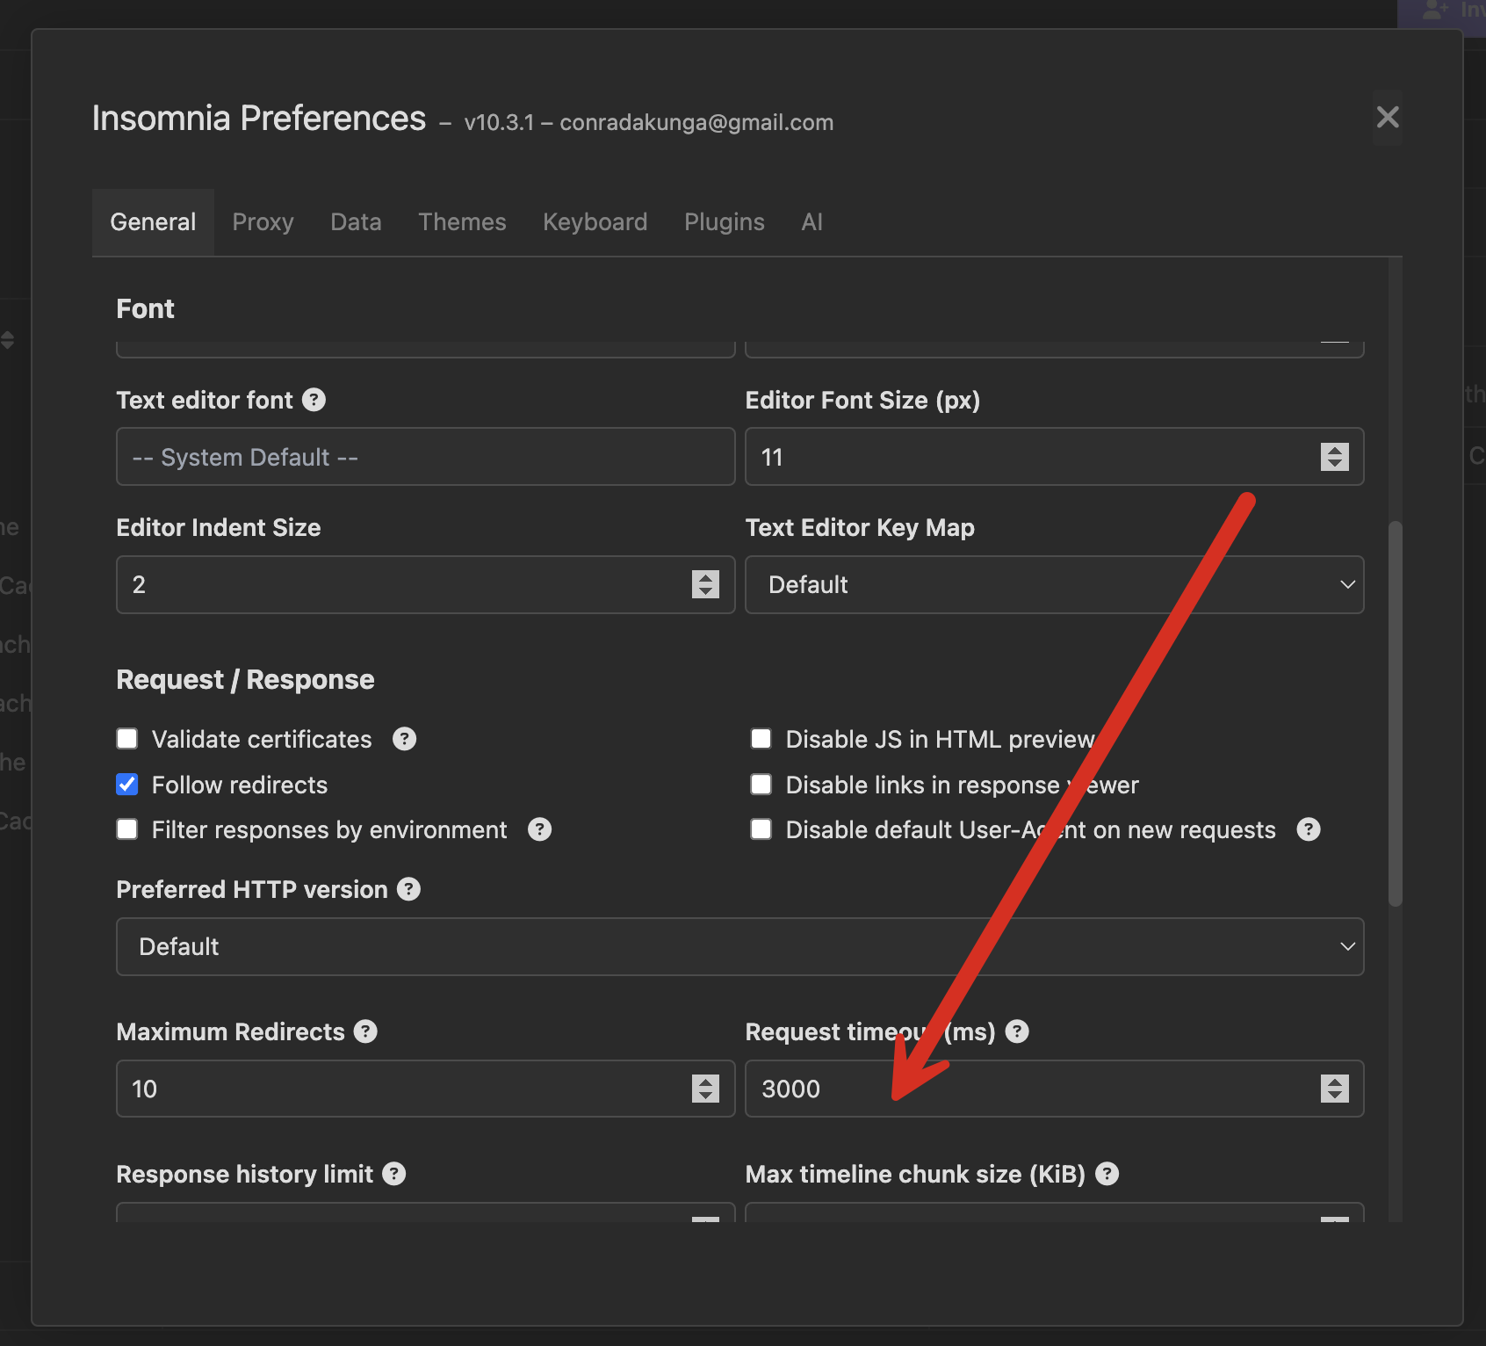This screenshot has height=1346, width=1486.
Task: Click help icon for Disable default User-Agent
Action: (1308, 829)
